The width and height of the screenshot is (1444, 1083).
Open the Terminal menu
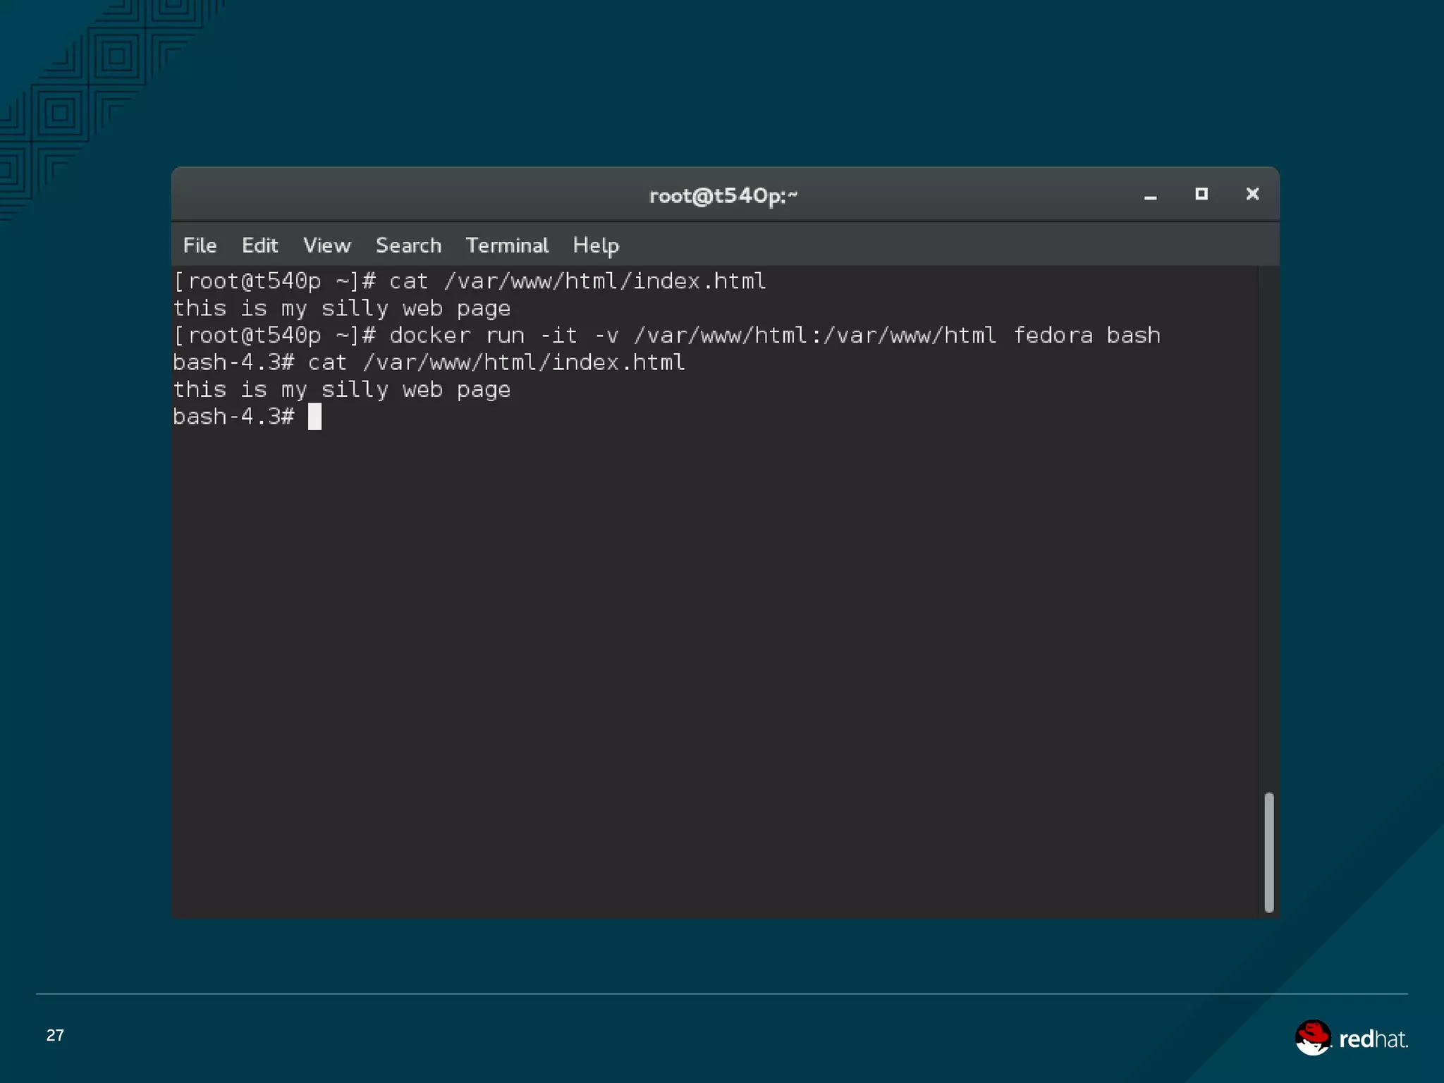coord(506,245)
